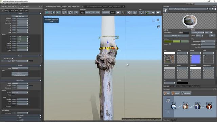This screenshot has width=217, height=122.
Task: Click the gear icon next to Nodes button
Action: [x=118, y=13]
